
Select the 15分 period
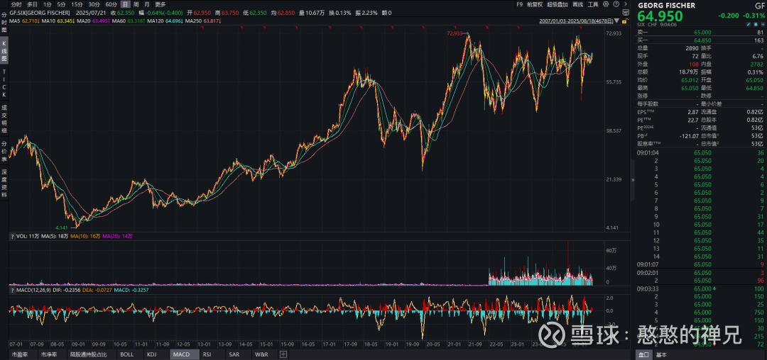(77, 4)
